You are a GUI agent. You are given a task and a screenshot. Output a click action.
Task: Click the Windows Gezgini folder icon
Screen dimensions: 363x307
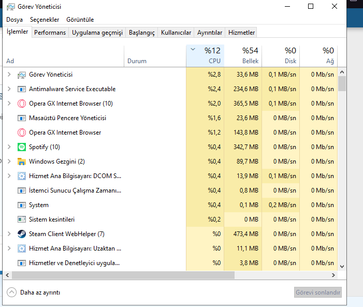point(22,162)
